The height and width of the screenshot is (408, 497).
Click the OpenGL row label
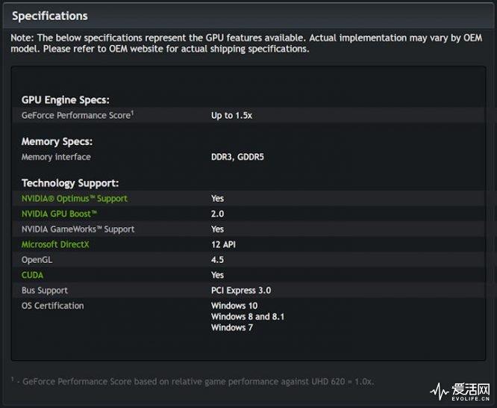pos(37,260)
